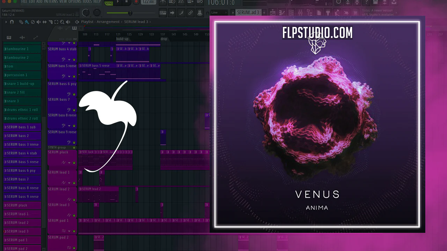Select the Mute tool in the playlist toolbar
Screen dimensions: 447x251
[38, 22]
